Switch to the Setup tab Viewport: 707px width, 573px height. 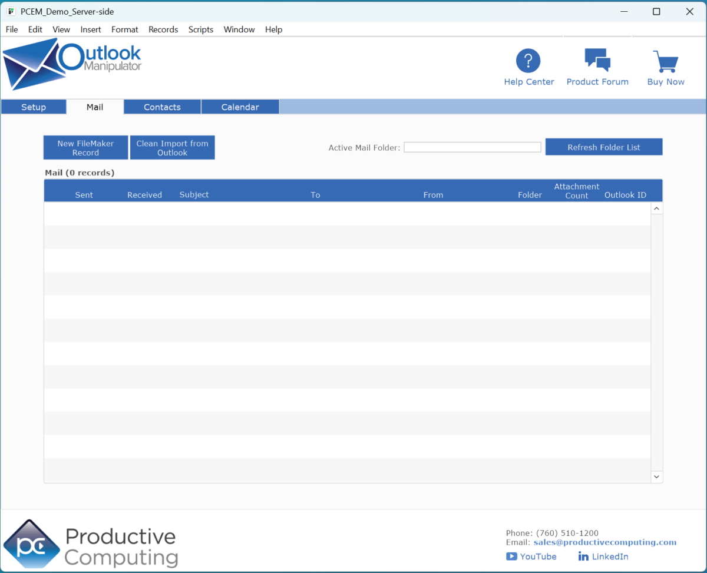tap(34, 107)
